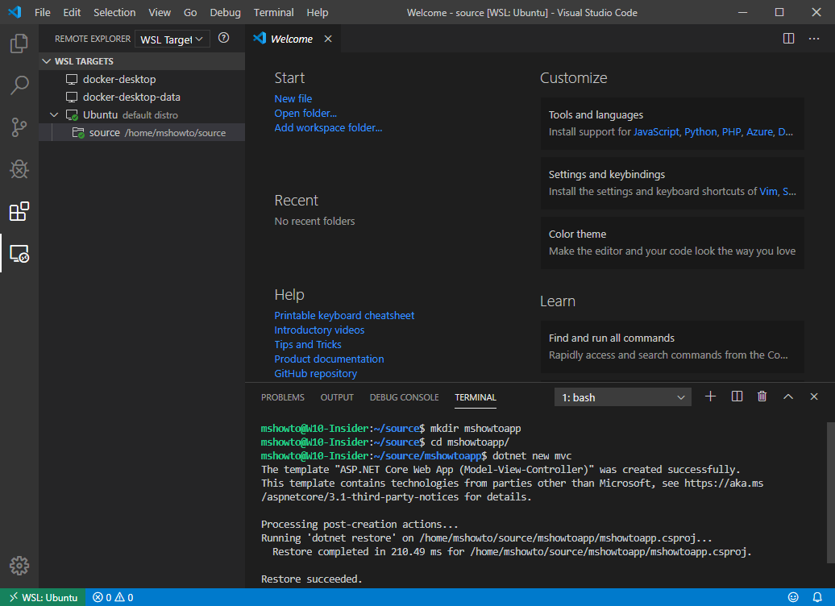
Task: Click the Settings and keybindings heading
Action: [607, 175]
